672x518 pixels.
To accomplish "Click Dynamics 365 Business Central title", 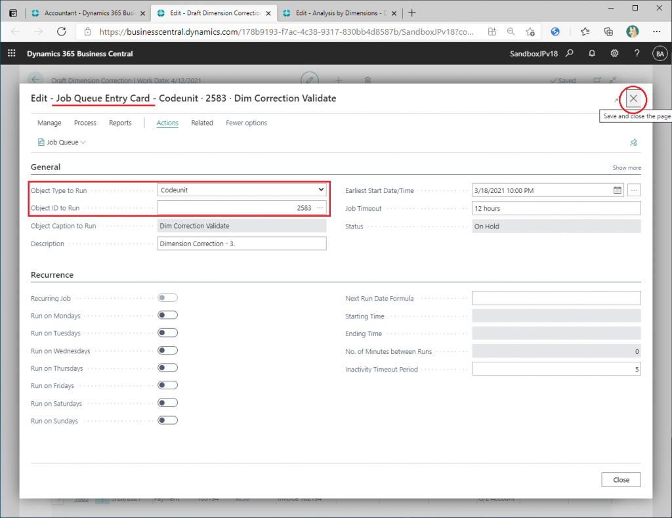I will [79, 54].
